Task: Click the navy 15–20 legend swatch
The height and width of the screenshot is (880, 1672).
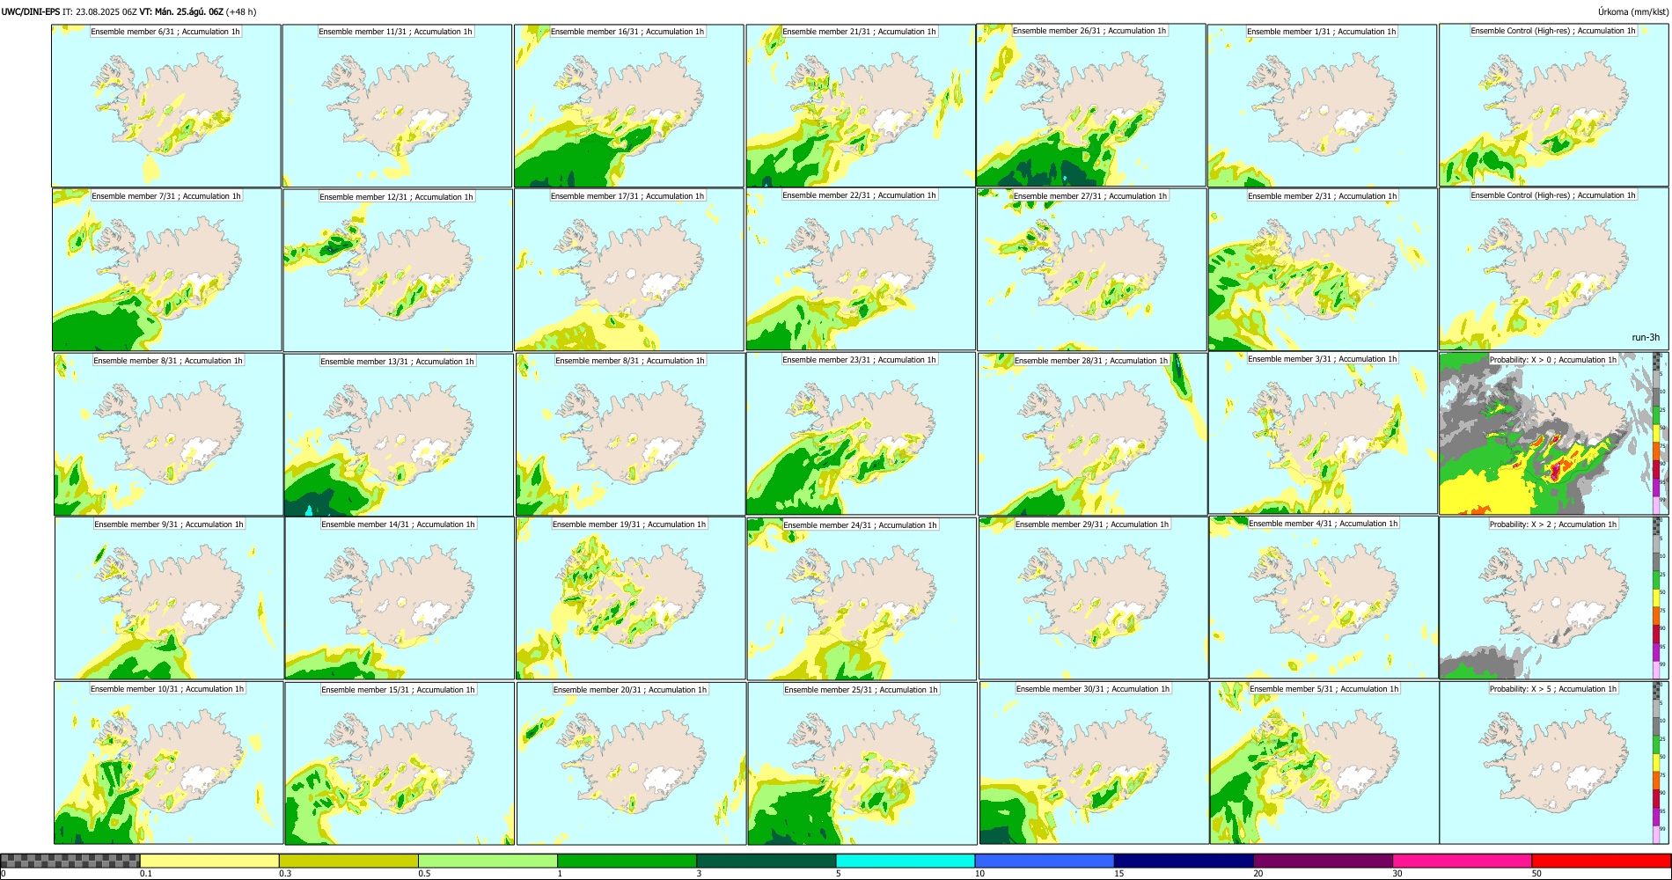Action: coord(1184,861)
